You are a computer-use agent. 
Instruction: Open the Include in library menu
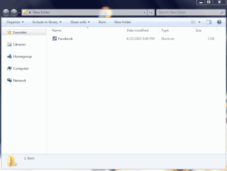tap(47, 22)
